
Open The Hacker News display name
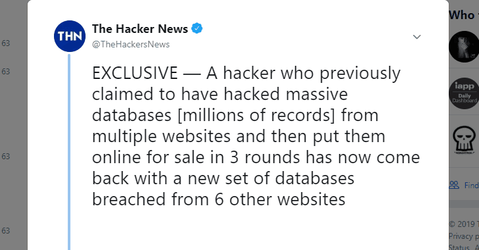coord(140,29)
